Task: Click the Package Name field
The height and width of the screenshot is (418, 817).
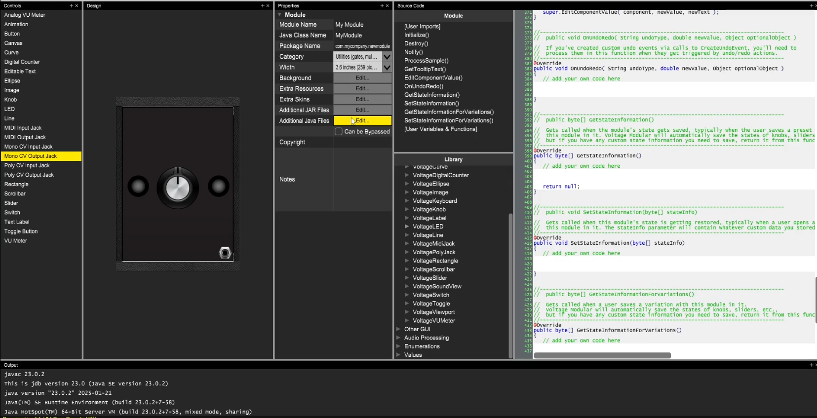Action: pos(362,46)
